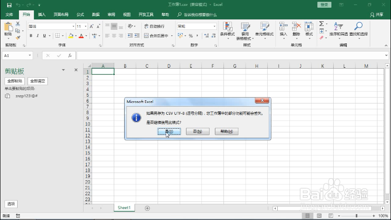Toggle align right

tap(121, 36)
